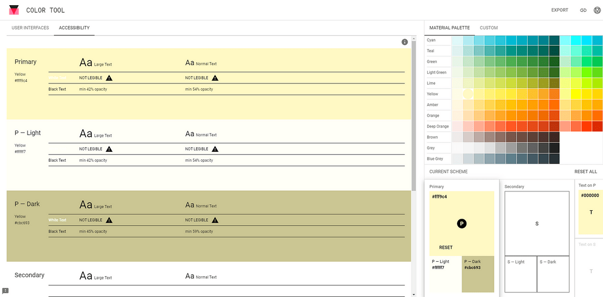Click P — Light swatch #fffff7 in scheme

coord(446,274)
